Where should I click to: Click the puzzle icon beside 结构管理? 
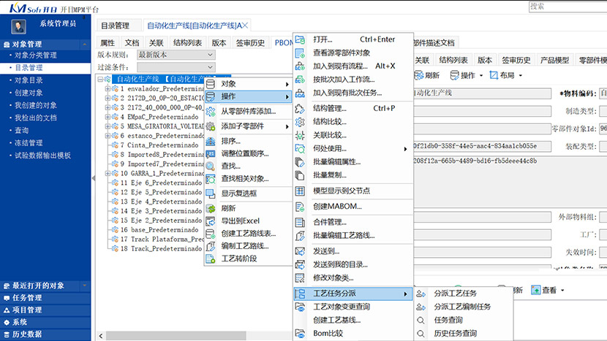pyautogui.click(x=299, y=109)
